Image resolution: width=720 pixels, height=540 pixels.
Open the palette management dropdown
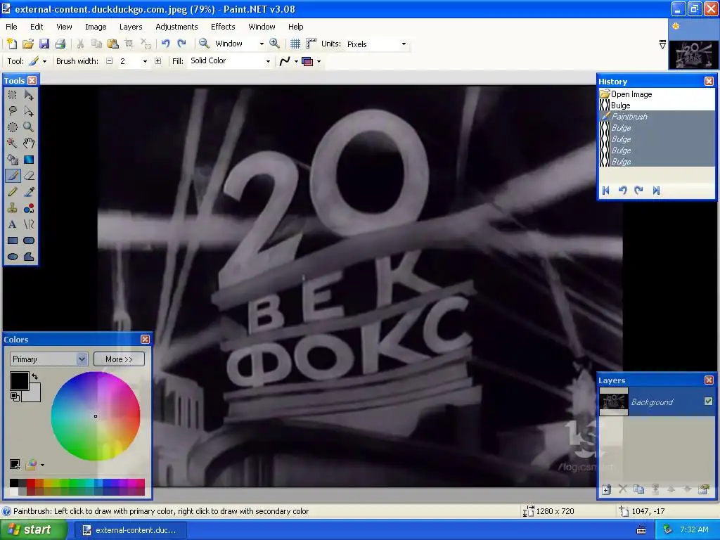42,465
